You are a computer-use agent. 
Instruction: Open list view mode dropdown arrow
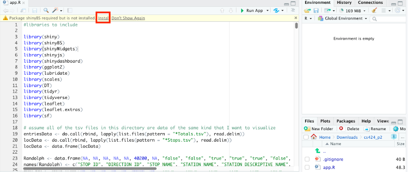(390, 11)
